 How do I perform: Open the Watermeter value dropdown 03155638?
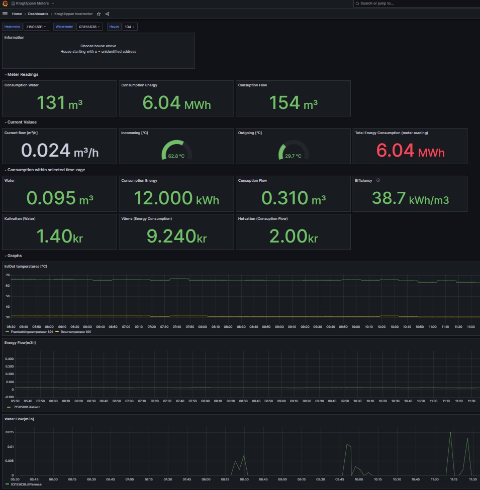89,26
